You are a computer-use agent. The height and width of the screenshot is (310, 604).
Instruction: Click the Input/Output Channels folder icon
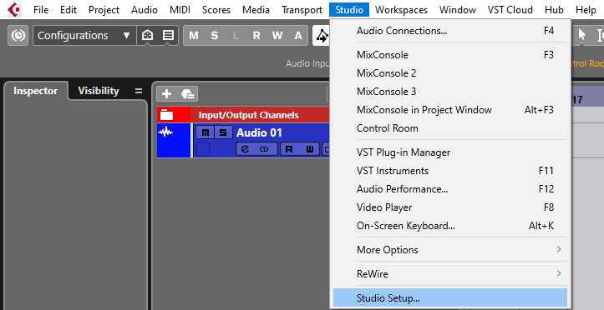[x=167, y=115]
